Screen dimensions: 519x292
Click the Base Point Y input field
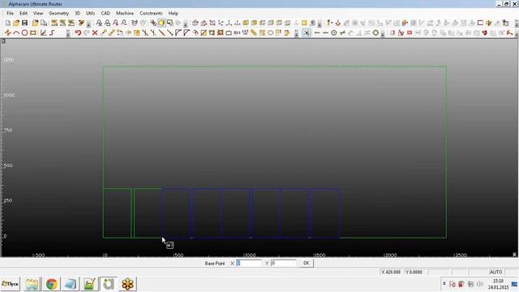[x=283, y=263]
